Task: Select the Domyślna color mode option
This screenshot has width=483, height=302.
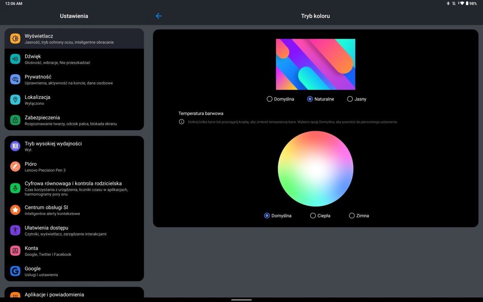Action: point(280,99)
